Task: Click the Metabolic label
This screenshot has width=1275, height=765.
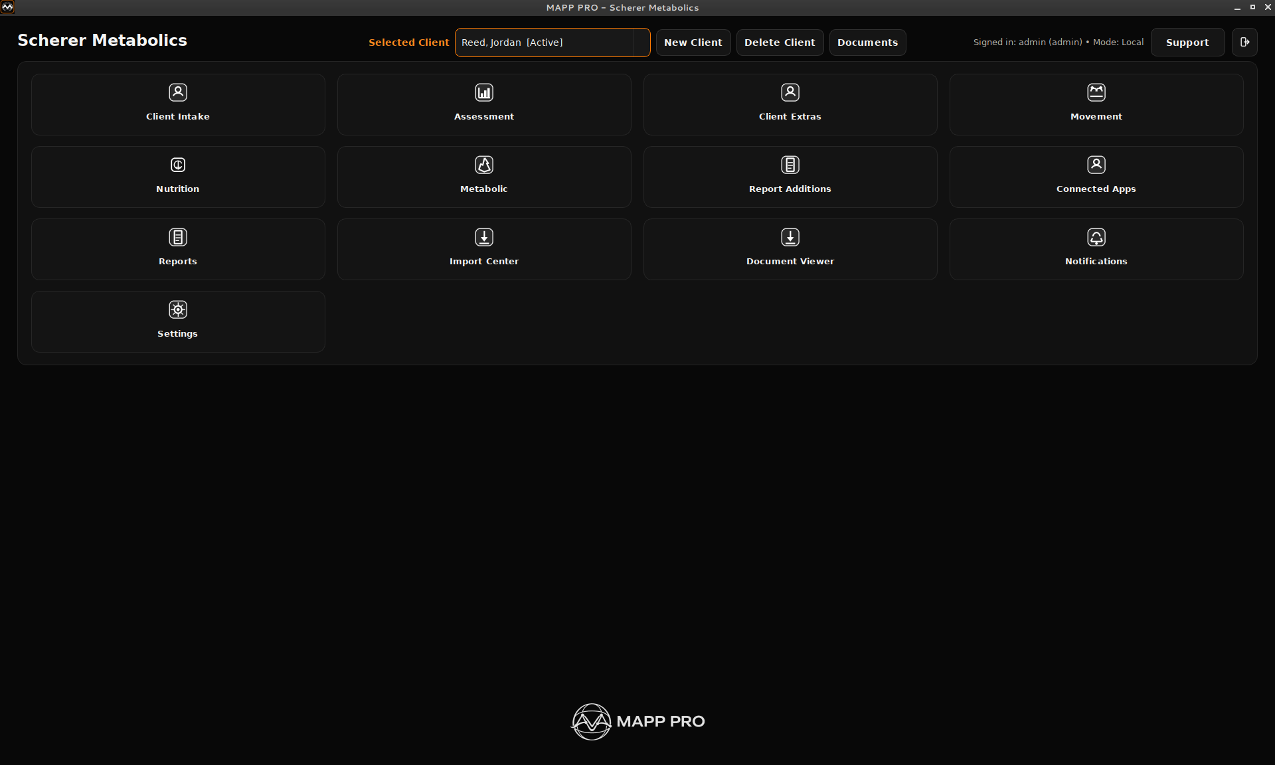Action: pyautogui.click(x=484, y=189)
